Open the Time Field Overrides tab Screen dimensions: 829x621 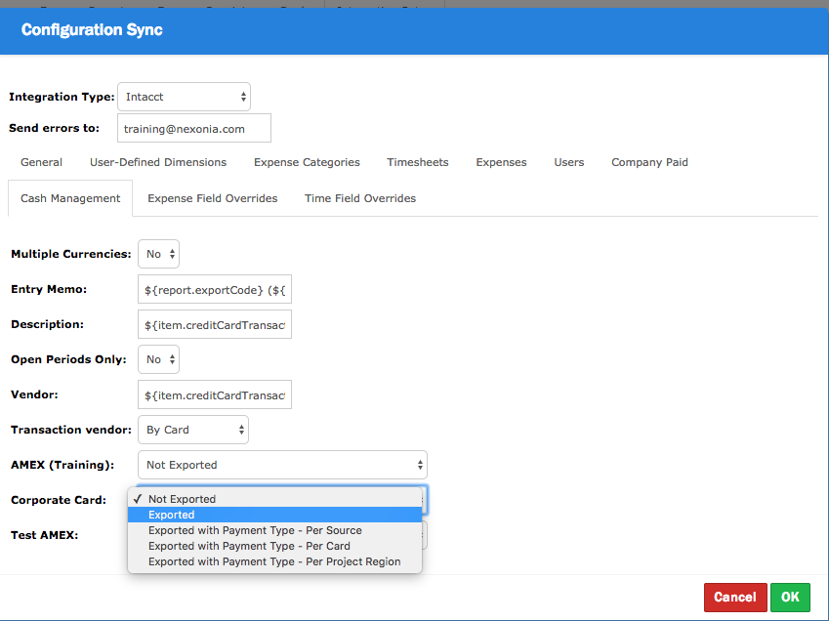click(x=360, y=198)
